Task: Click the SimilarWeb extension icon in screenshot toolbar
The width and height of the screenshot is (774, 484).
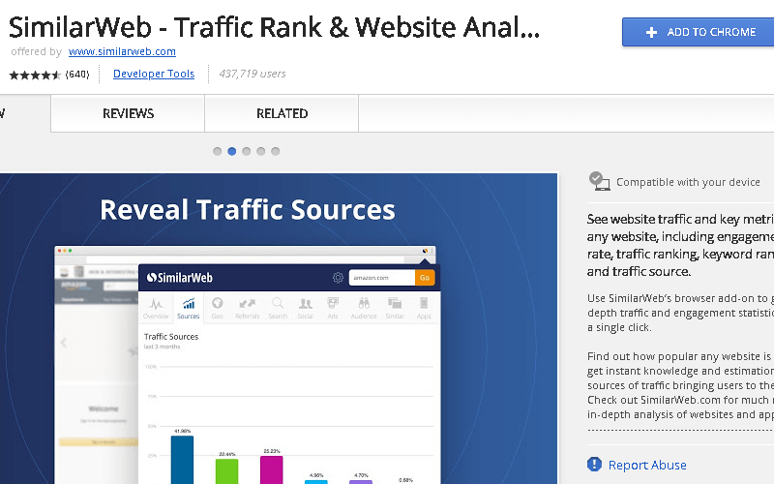Action: coord(425,251)
